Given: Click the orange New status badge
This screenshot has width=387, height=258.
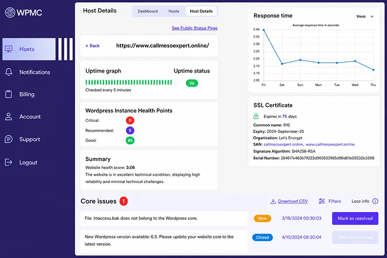Looking at the screenshot, I should 263,218.
